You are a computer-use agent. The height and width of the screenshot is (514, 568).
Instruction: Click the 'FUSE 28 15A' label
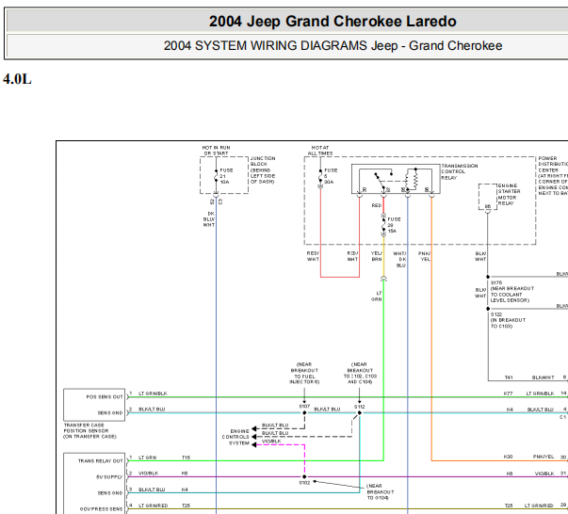394,225
